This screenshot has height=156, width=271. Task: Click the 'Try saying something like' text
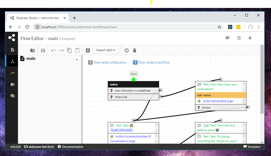218,139
